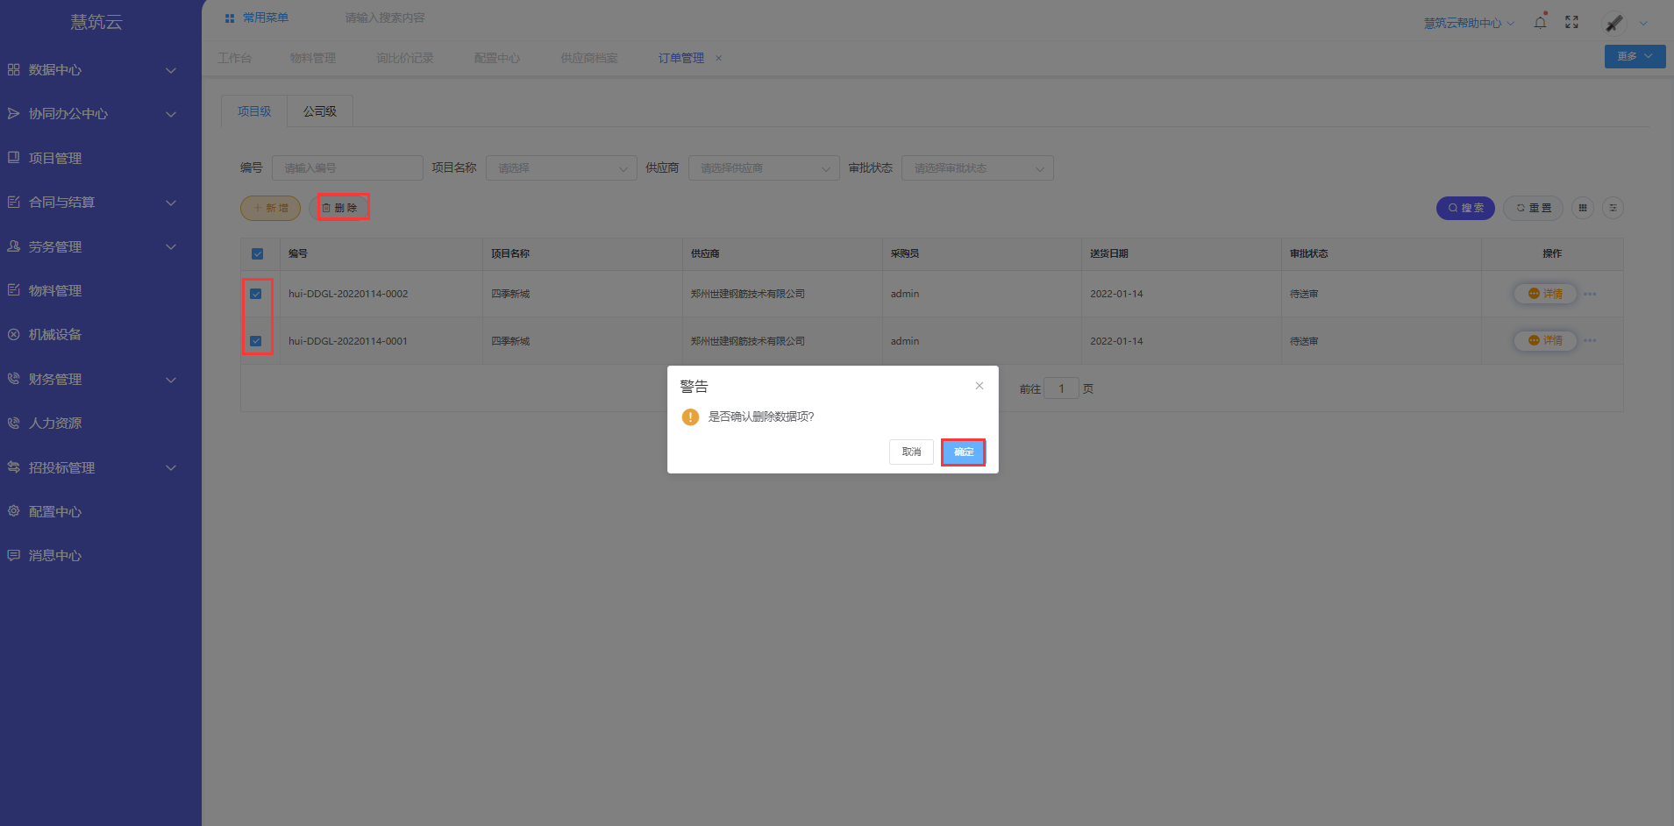
Task: Open the 供应商 select dropdown
Action: coord(764,168)
